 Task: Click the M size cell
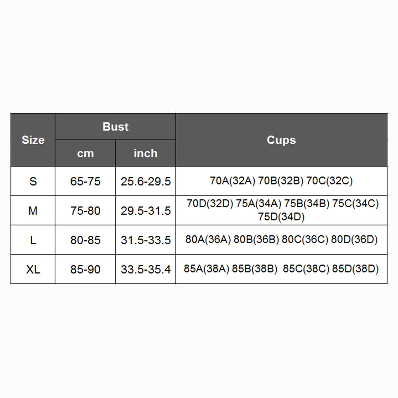tap(33, 210)
